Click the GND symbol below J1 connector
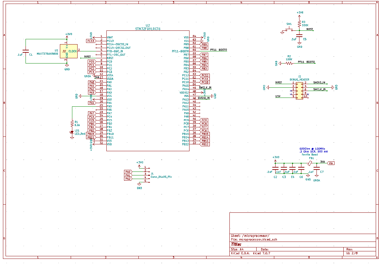This screenshot has width=379, height=271. click(x=139, y=186)
